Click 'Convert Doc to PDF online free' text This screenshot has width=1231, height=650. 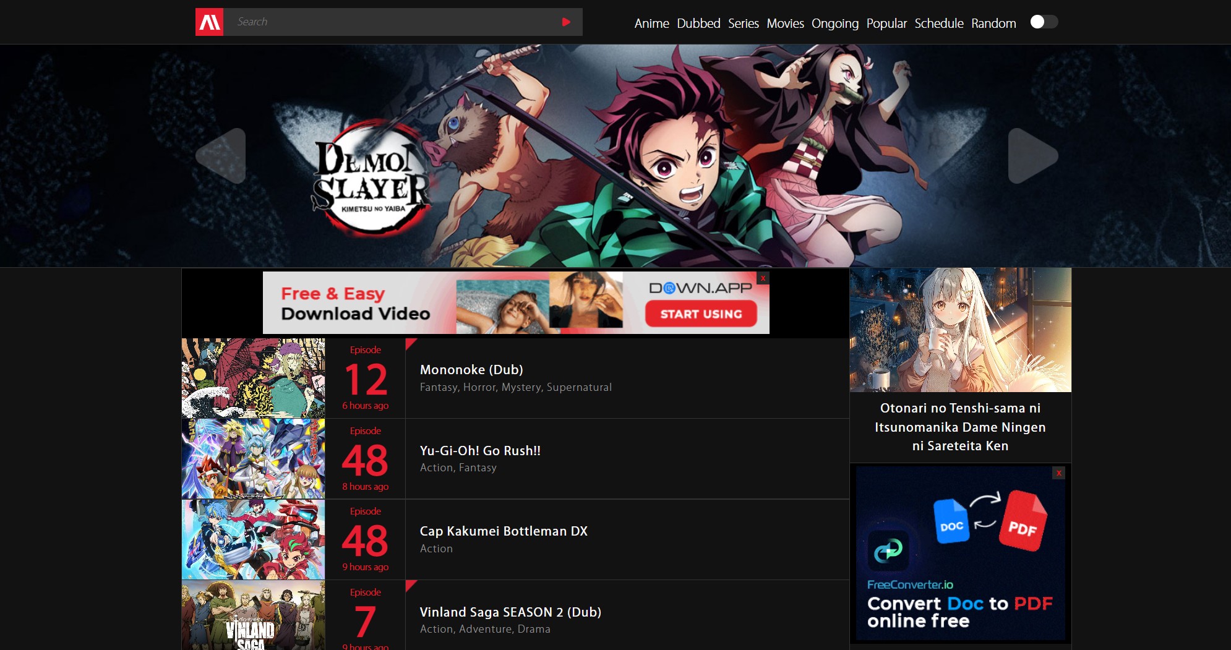pyautogui.click(x=960, y=612)
